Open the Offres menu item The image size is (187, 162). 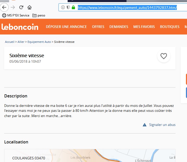click(98, 27)
